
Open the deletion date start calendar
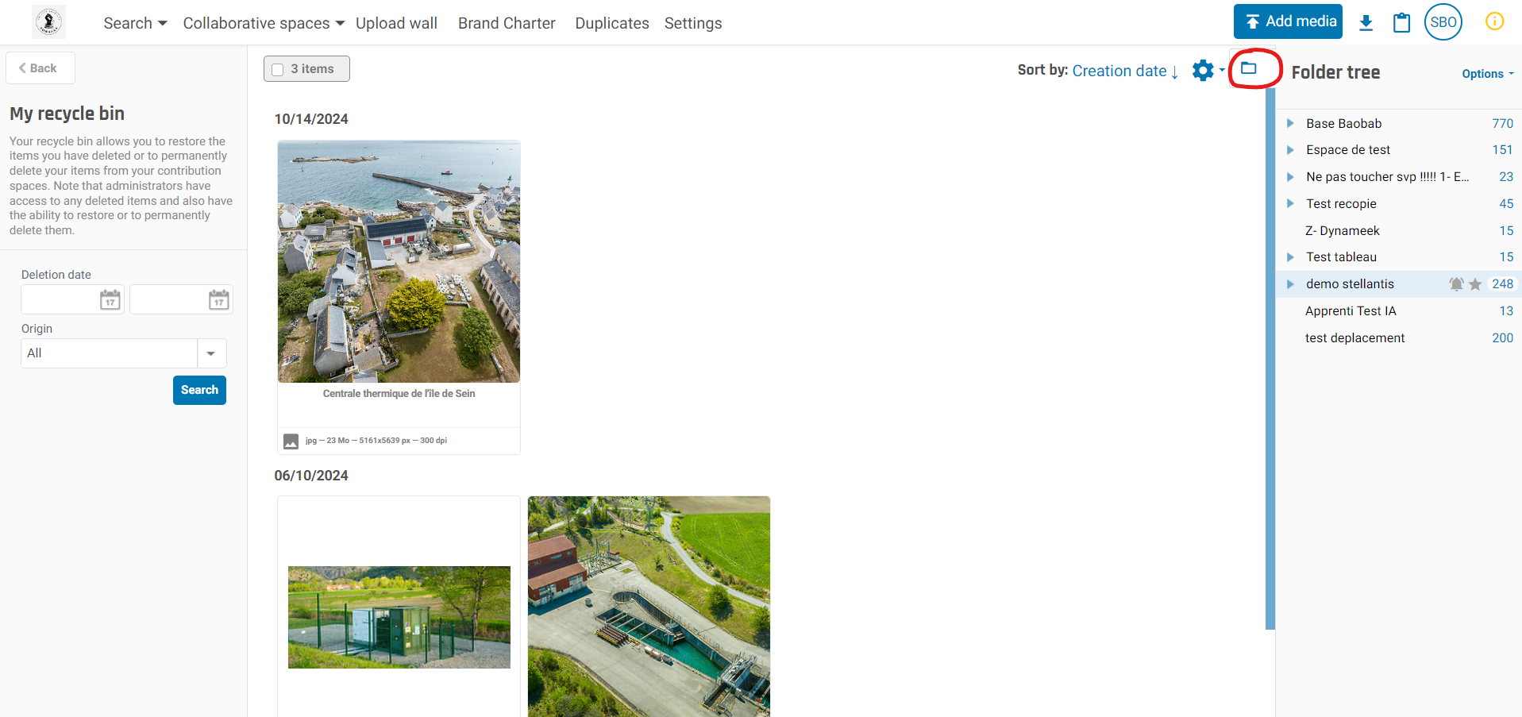coord(110,299)
